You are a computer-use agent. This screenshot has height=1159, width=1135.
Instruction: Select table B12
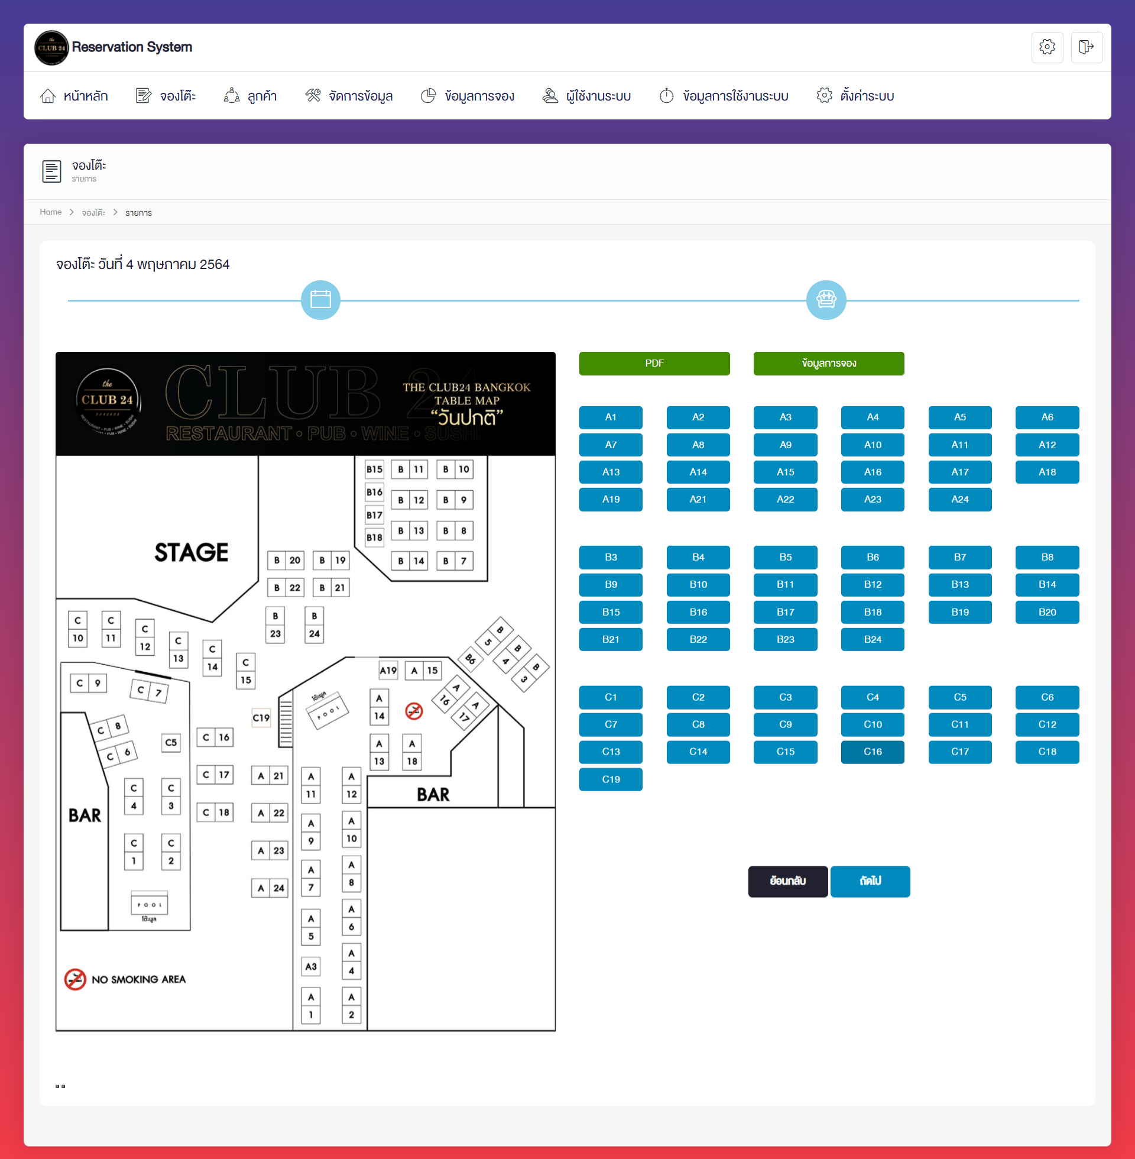pos(872,585)
